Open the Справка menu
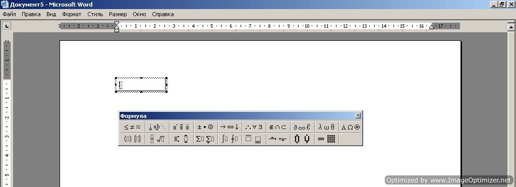 [x=163, y=15]
